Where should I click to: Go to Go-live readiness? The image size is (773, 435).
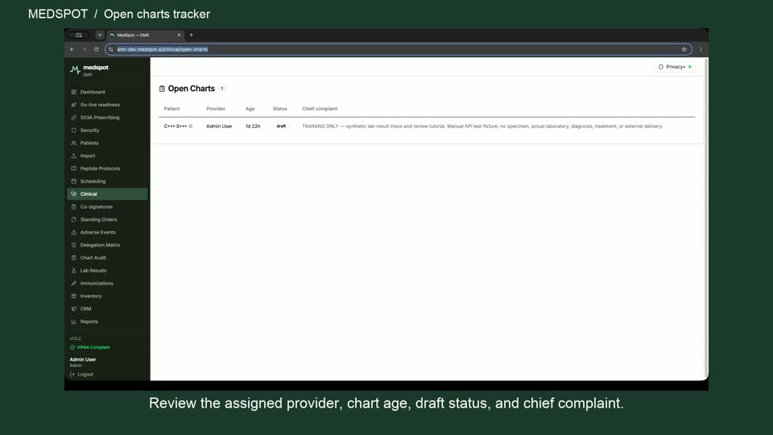coord(107,105)
